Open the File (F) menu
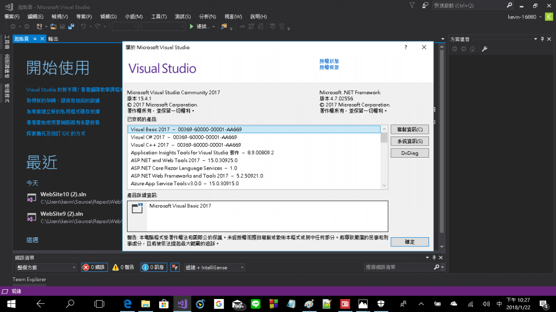Image resolution: width=556 pixels, height=312 pixels. (x=12, y=17)
